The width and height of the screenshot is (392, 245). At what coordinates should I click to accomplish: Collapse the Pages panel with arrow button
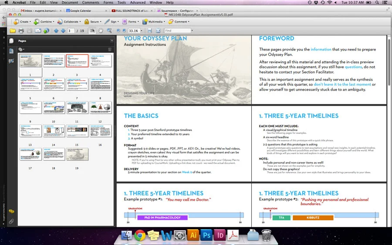[112, 41]
